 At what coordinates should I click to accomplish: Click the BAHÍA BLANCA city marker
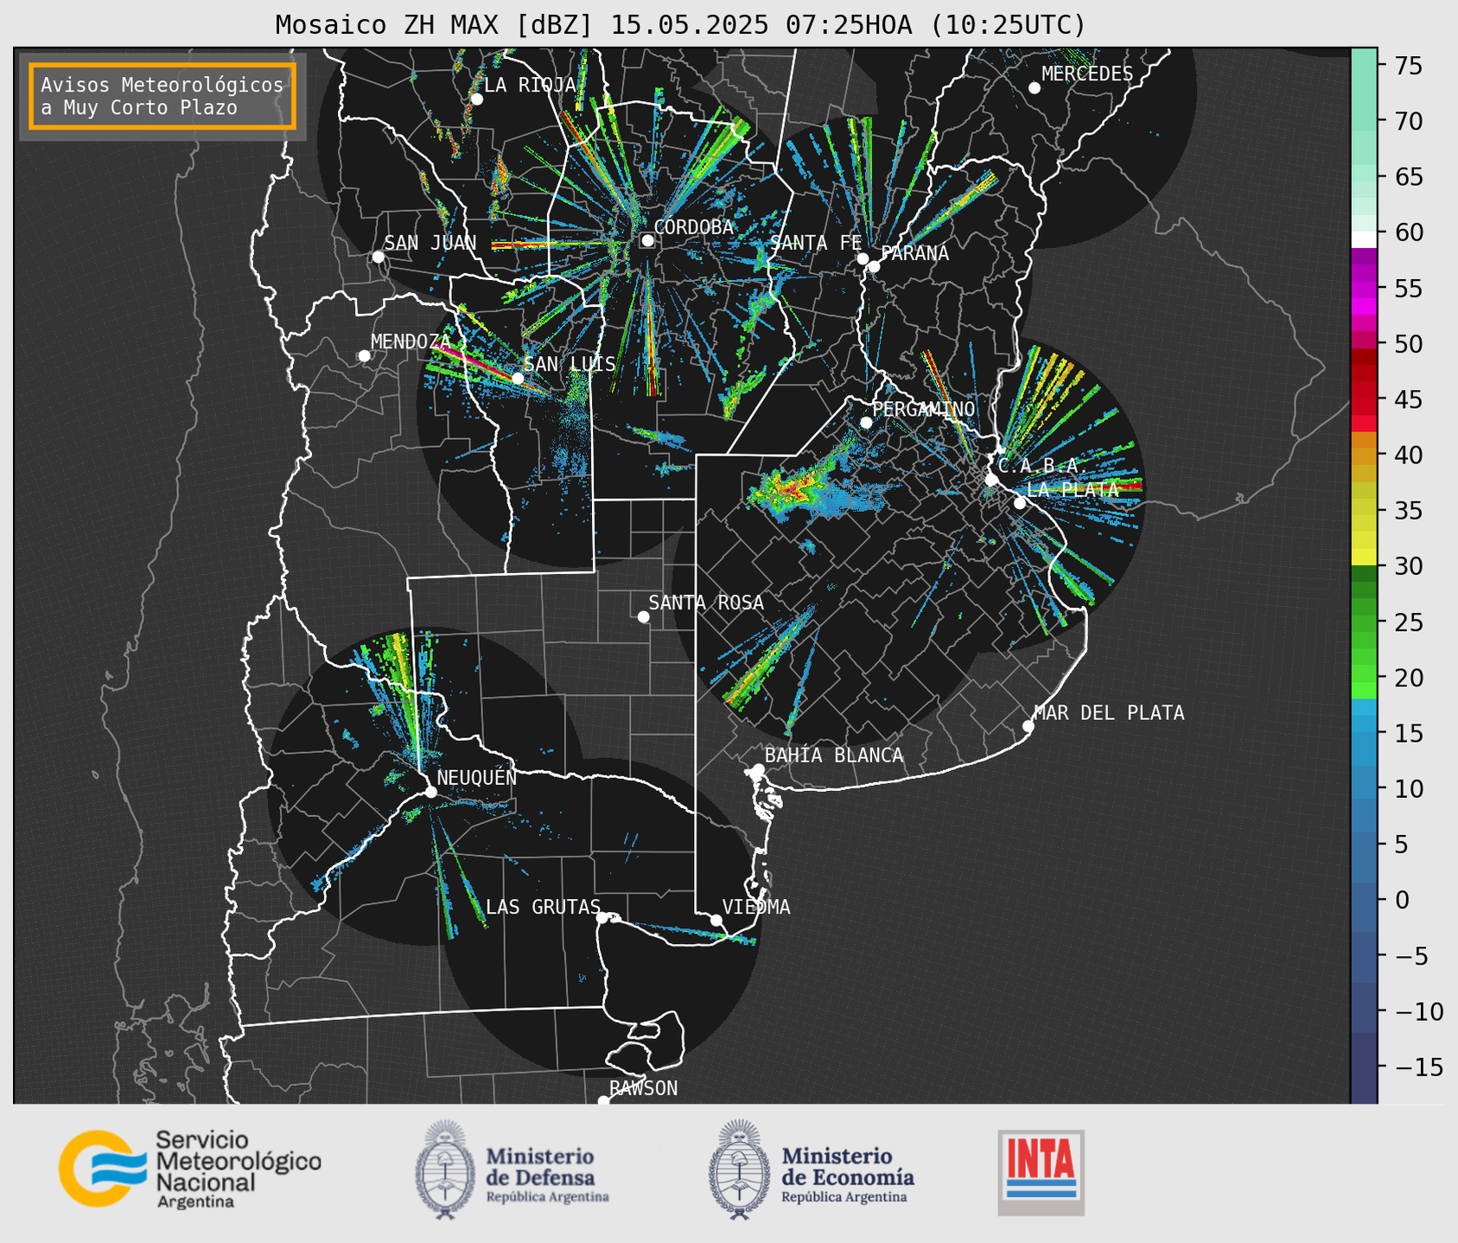coord(758,769)
